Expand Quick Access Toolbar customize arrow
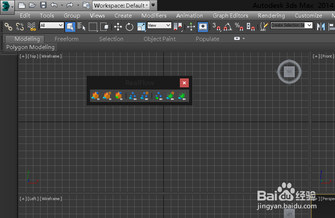The height and width of the screenshot is (218, 335). point(153,5)
